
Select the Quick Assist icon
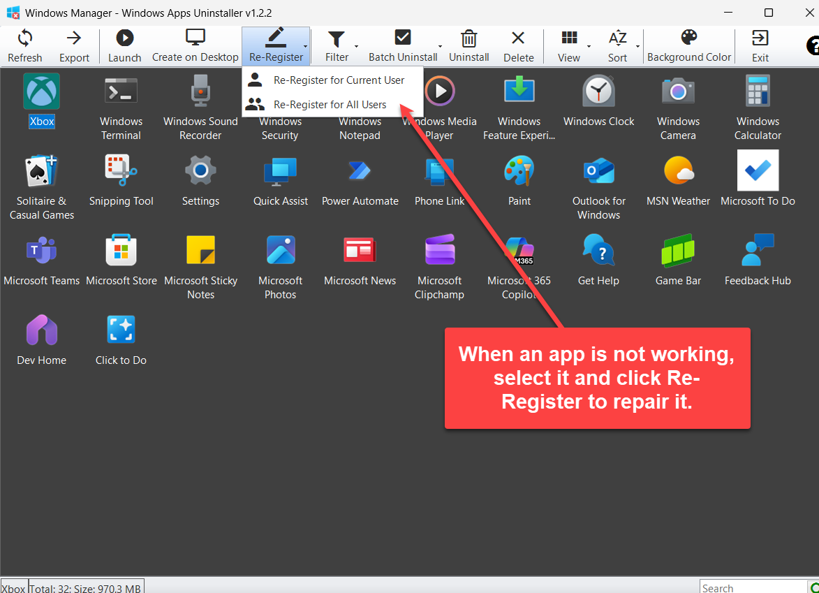(281, 171)
